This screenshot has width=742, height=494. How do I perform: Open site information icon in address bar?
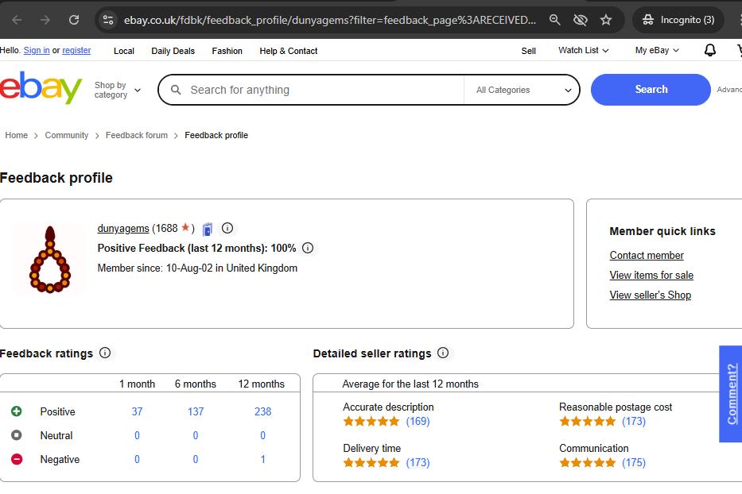click(108, 20)
